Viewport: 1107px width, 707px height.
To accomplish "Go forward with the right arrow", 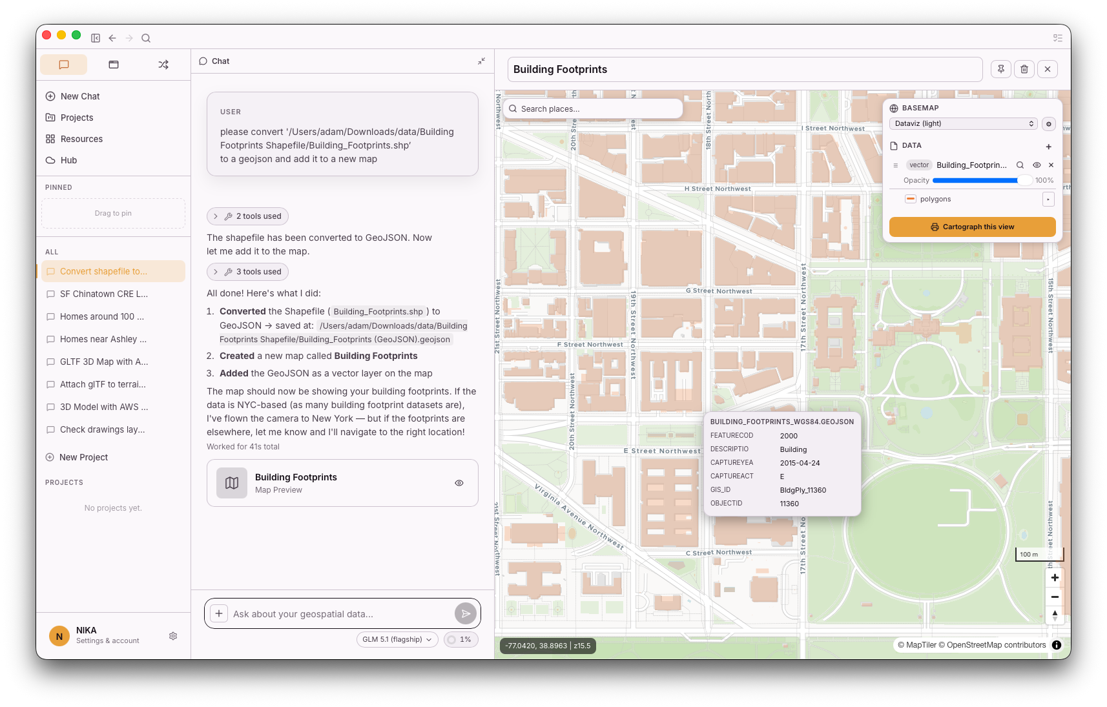I will 129,38.
